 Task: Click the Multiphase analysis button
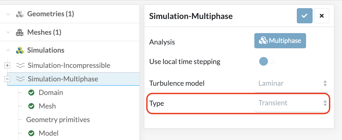(280, 41)
